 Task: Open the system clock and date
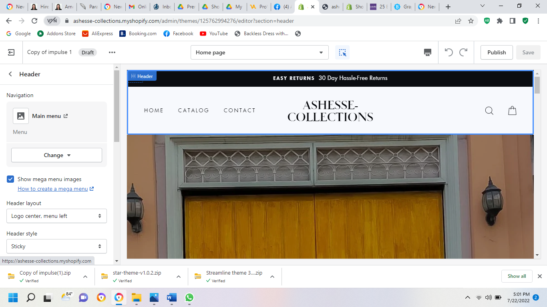pos(518,297)
